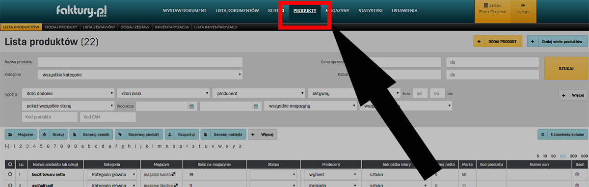The image size is (589, 187).
Task: Focus the Nazwa produktu input field
Action: click(140, 62)
